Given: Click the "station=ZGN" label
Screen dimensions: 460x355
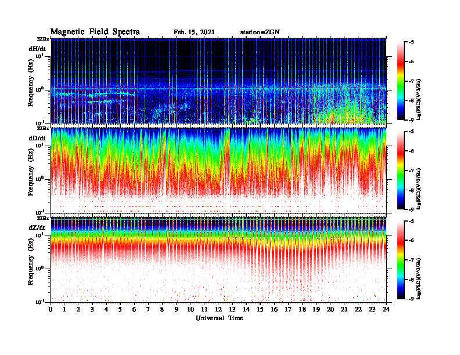Looking at the screenshot, I should [x=260, y=32].
